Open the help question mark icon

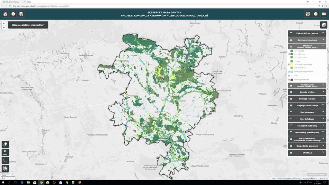point(316,14)
